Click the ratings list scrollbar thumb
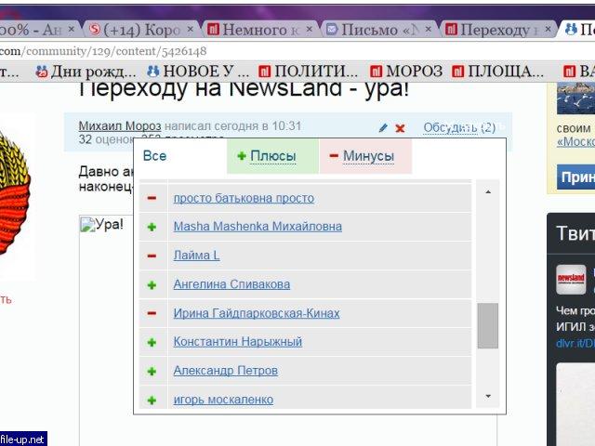 [x=487, y=326]
